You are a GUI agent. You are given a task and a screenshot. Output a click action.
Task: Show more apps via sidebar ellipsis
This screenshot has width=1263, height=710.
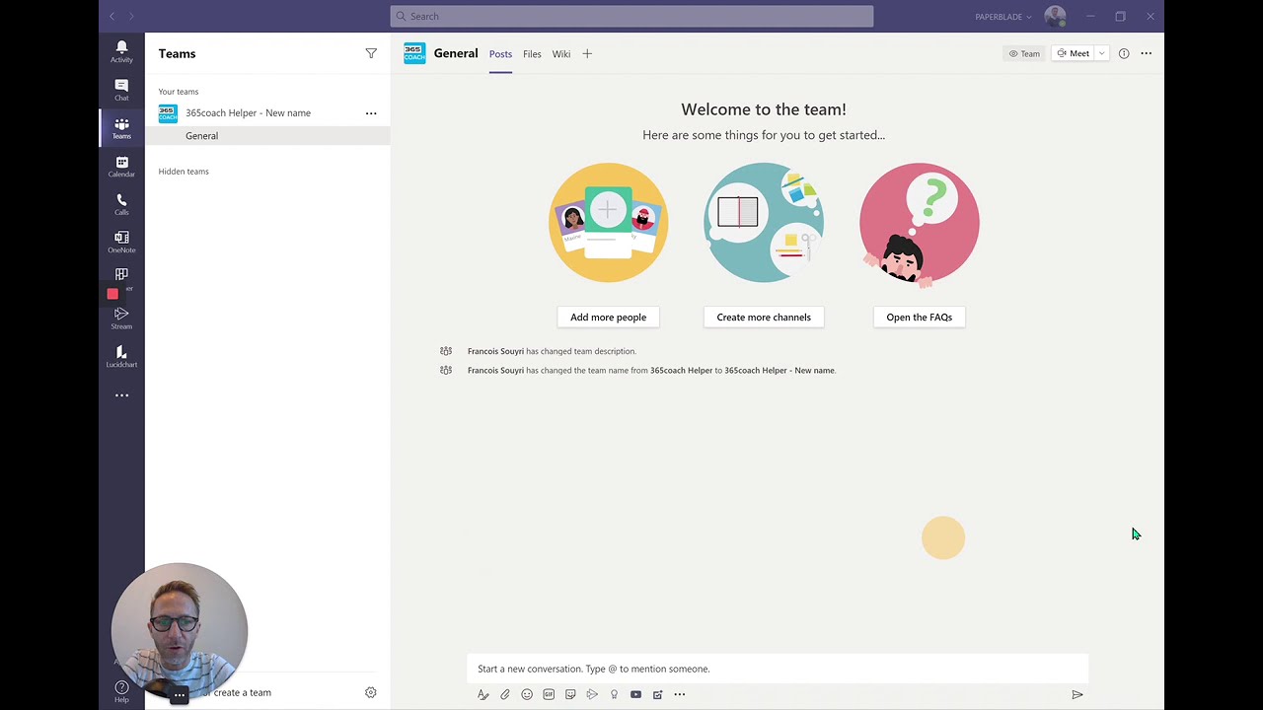click(x=121, y=395)
